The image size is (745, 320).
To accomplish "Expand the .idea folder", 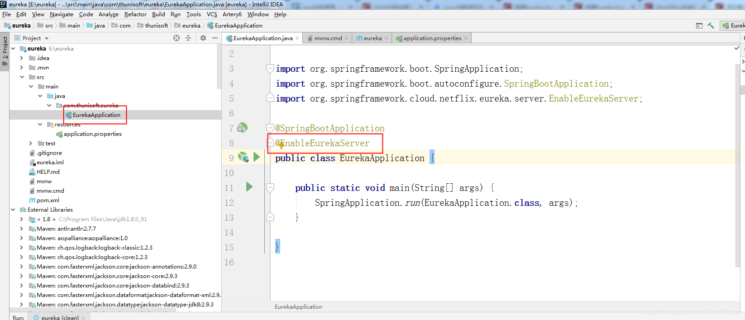I will click(21, 58).
